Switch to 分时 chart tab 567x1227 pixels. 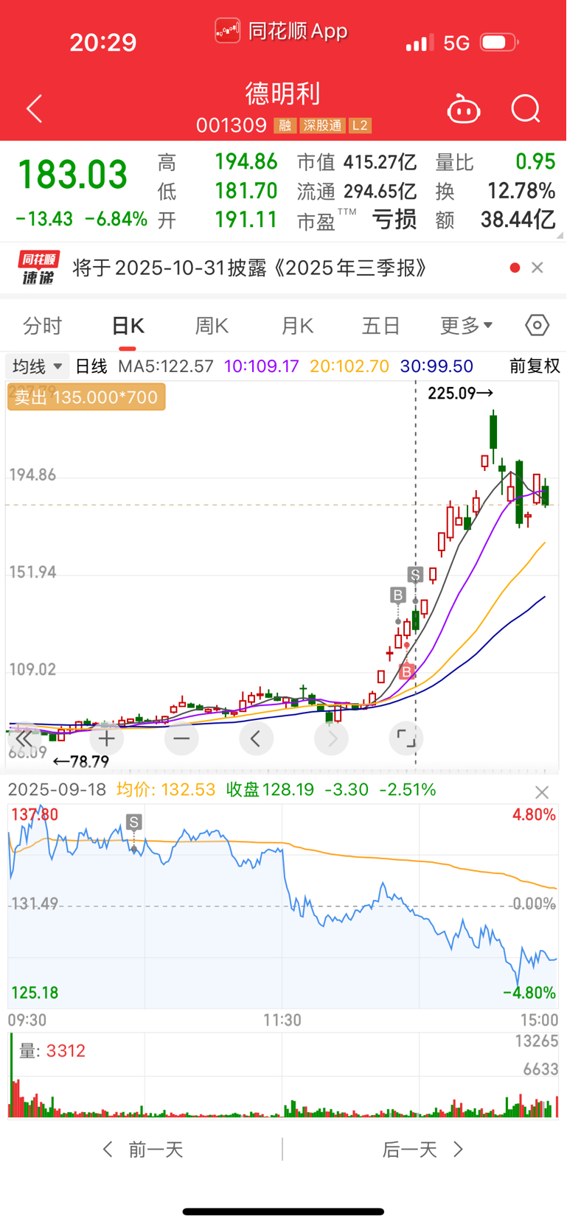pyautogui.click(x=43, y=326)
